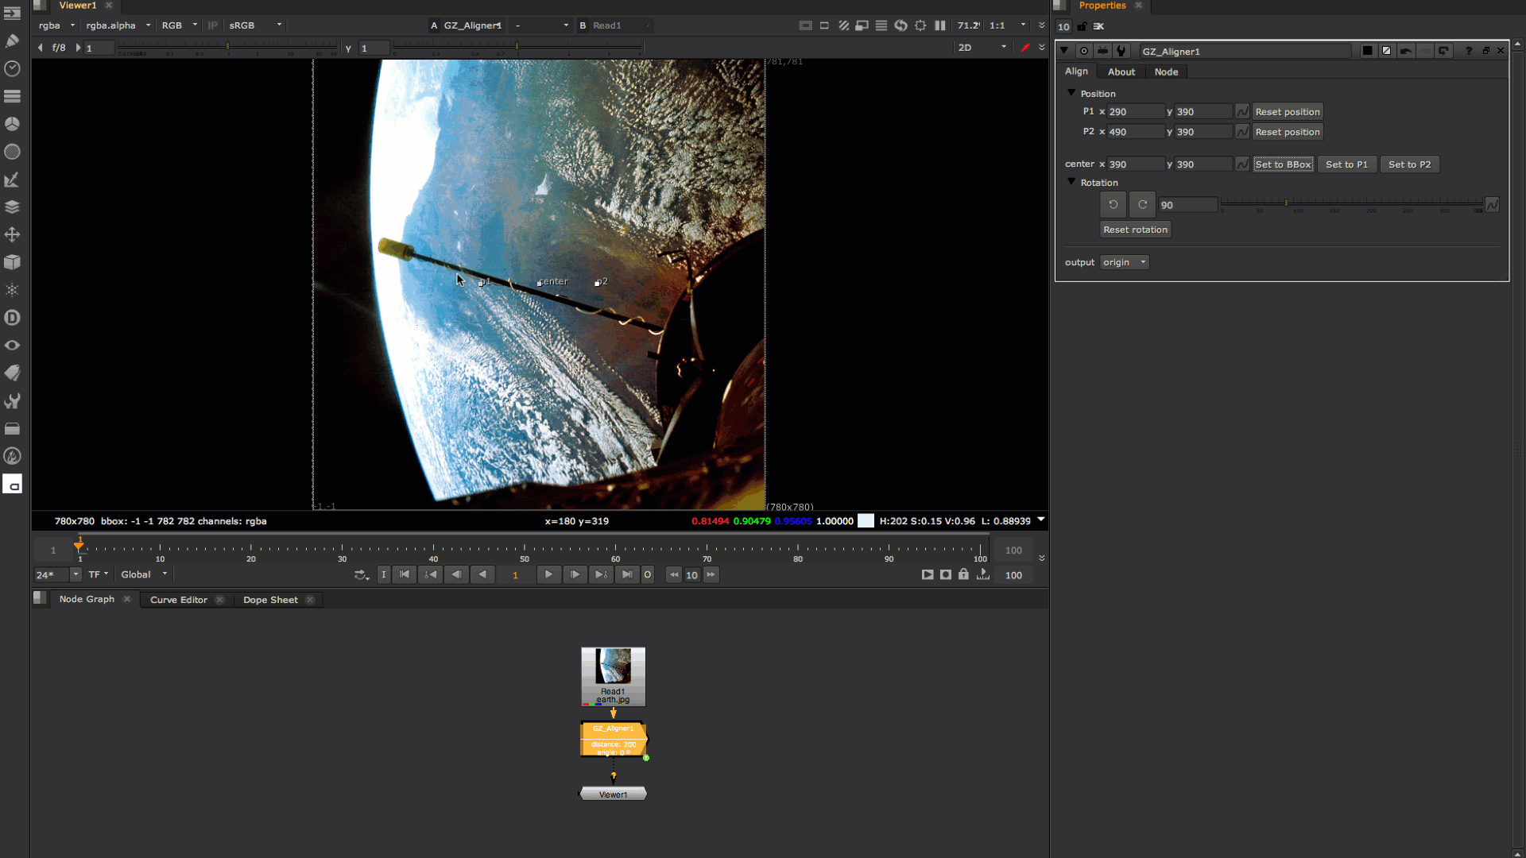The image size is (1526, 858).
Task: Toggle the ROI crosshair viewer icon
Action: tap(920, 25)
